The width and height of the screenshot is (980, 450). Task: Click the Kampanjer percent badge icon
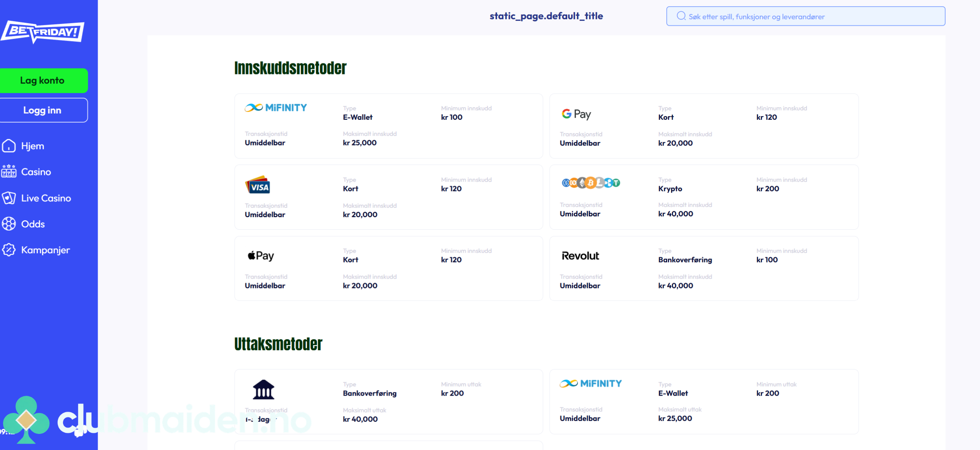[9, 250]
